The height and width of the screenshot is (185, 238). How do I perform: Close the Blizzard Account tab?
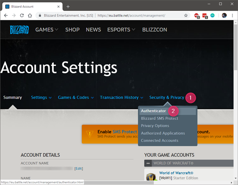58,7
